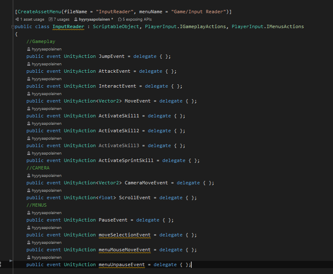
Task: Click the "Game/Input Reader" menuName string
Action: (199, 12)
